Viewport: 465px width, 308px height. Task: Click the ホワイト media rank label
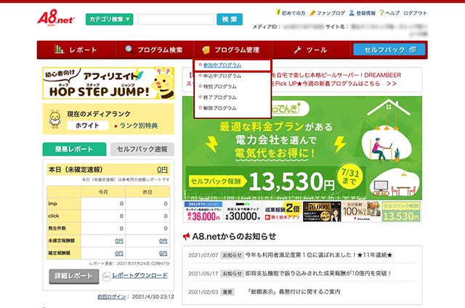point(87,126)
